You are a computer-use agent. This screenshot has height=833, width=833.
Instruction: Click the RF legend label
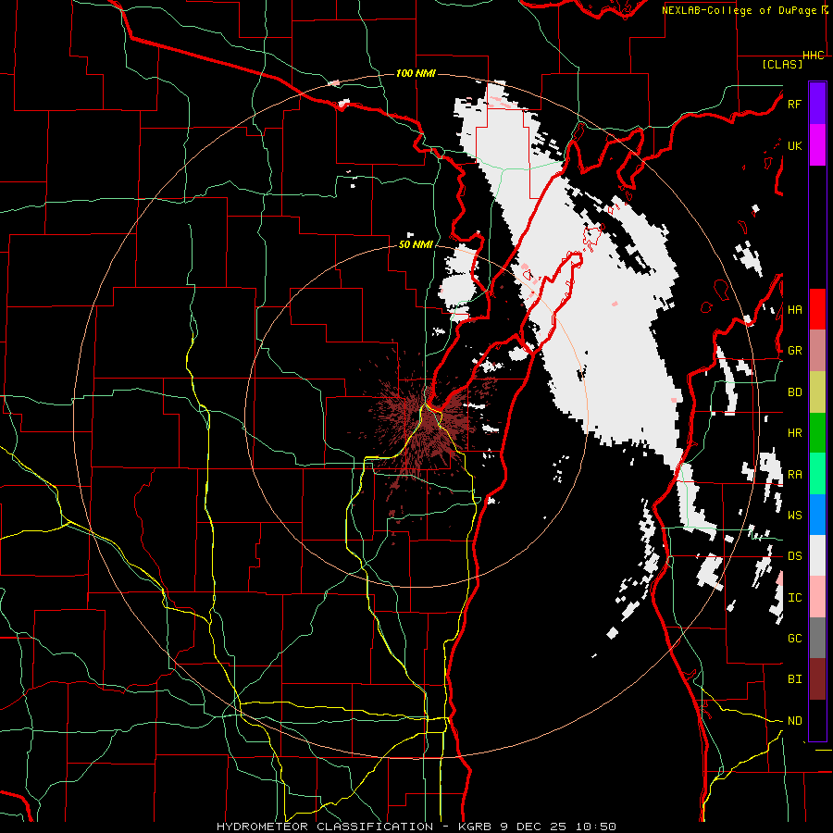[x=794, y=104]
